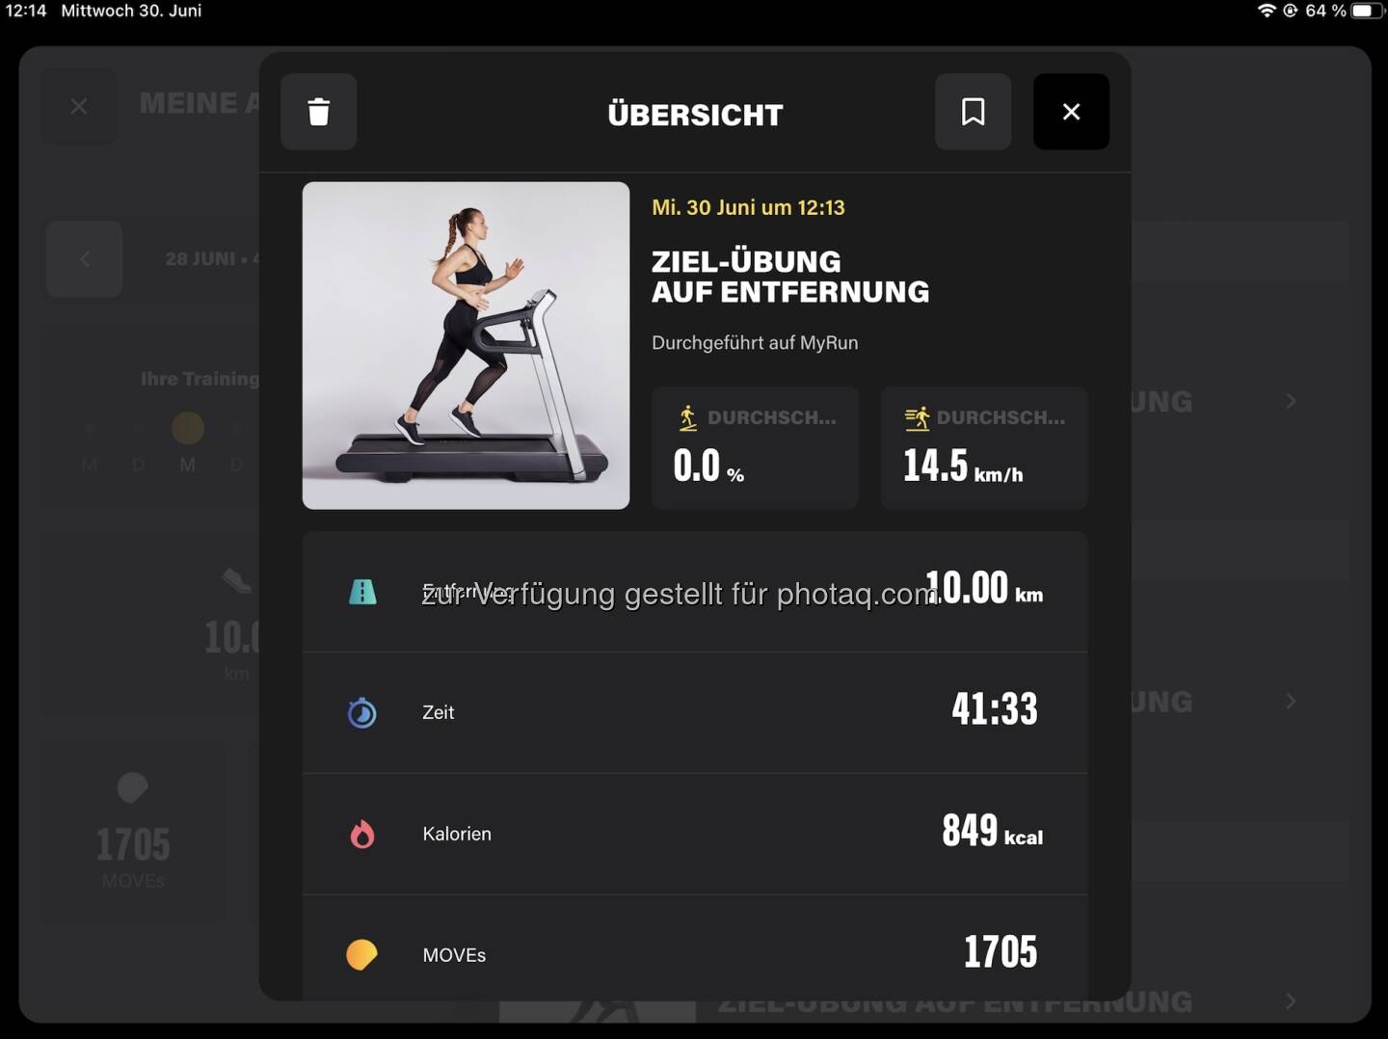Click the distance road icon
1388x1039 pixels.
(x=362, y=592)
